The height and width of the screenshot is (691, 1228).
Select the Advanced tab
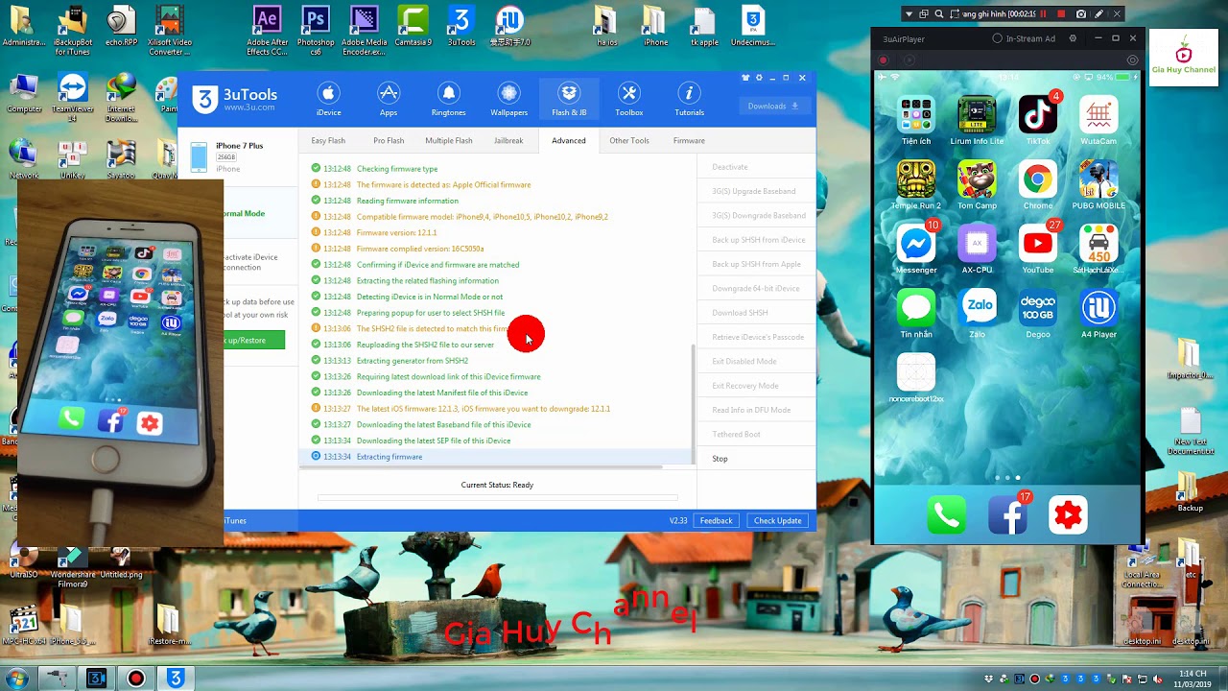(x=568, y=140)
